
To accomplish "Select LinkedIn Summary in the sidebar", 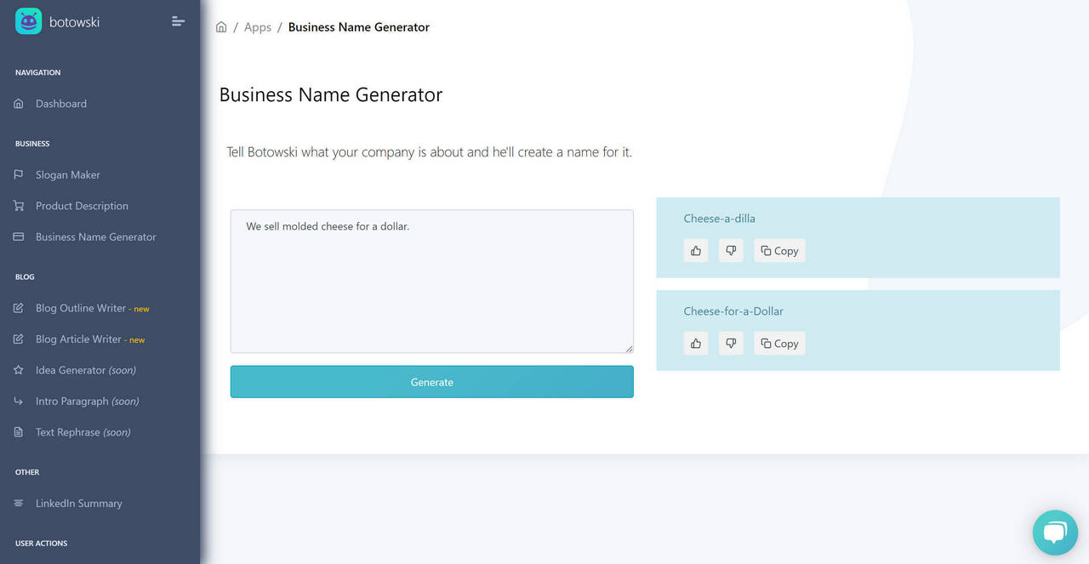I will pos(78,504).
